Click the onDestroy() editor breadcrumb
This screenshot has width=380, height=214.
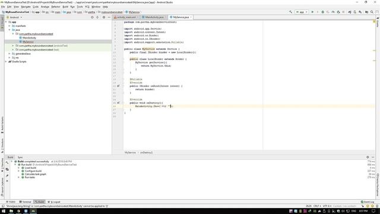pos(147,152)
